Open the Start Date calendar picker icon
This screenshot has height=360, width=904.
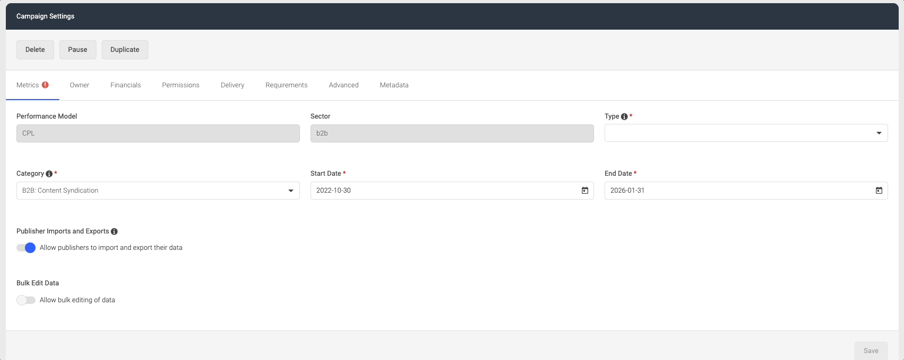point(585,191)
